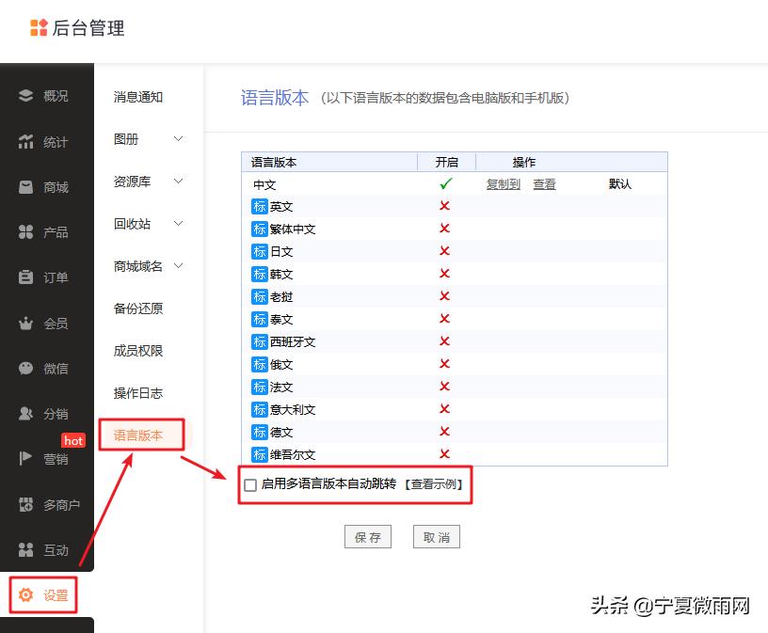This screenshot has width=768, height=633.
Task: Open the 设置 settings icon at bottom
Action: (x=24, y=594)
